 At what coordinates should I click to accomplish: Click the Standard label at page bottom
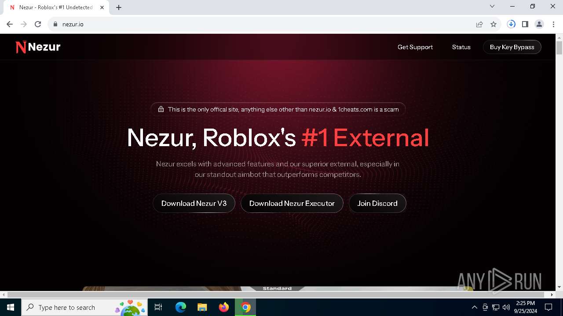[277, 288]
